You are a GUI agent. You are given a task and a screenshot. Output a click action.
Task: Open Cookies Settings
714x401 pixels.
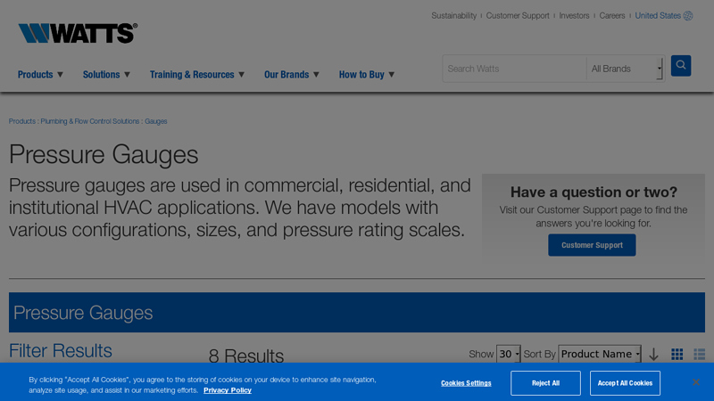point(466,383)
